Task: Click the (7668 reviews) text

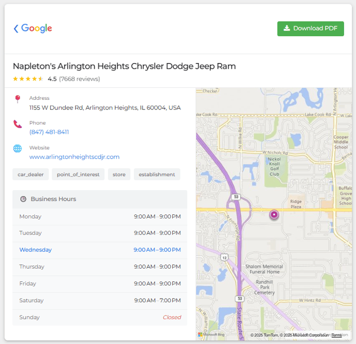Action: coord(80,79)
